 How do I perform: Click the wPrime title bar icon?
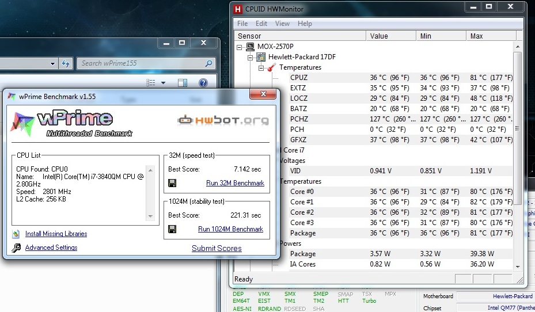click(12, 97)
